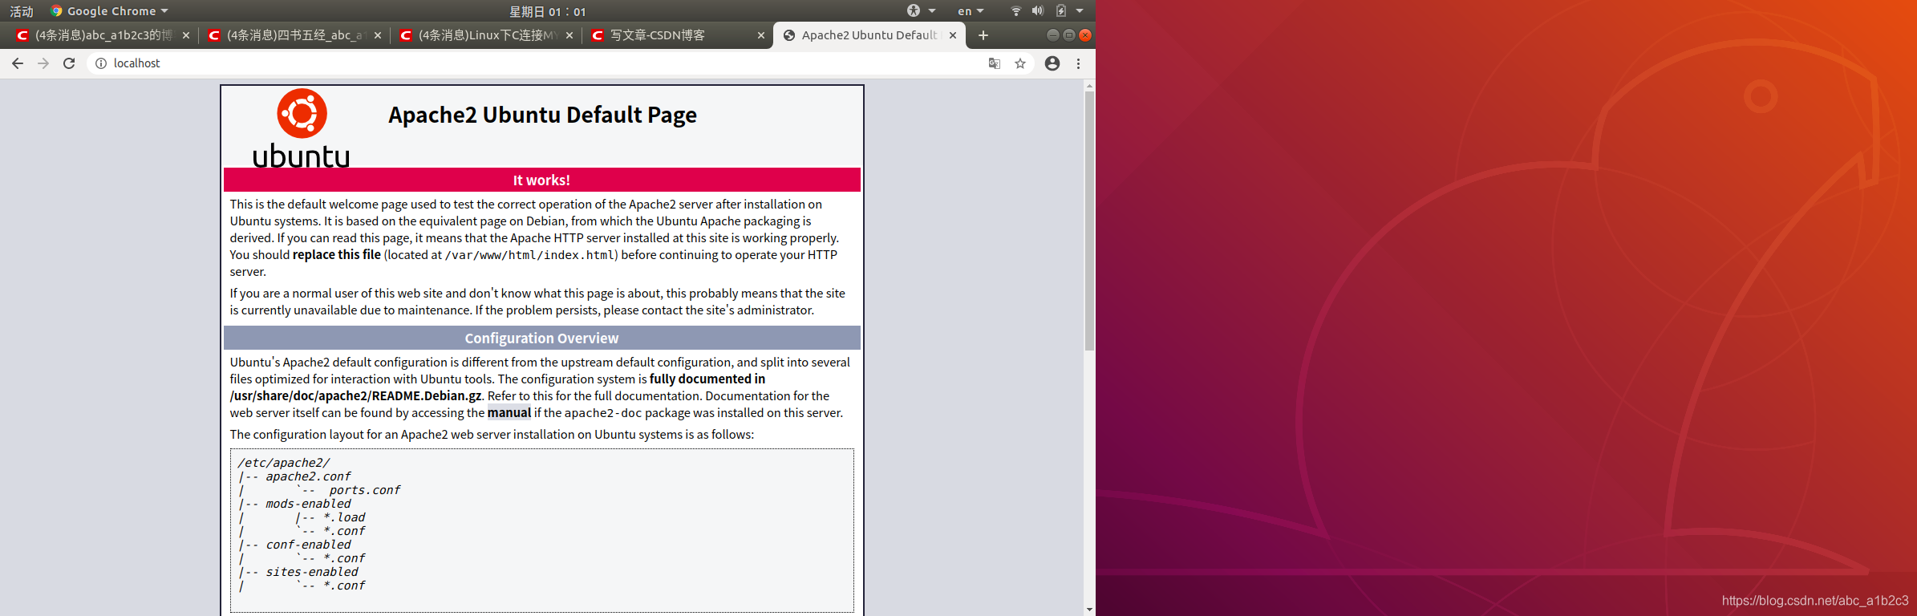This screenshot has width=1917, height=616.
Task: Reload the localhost page
Action: 69,63
